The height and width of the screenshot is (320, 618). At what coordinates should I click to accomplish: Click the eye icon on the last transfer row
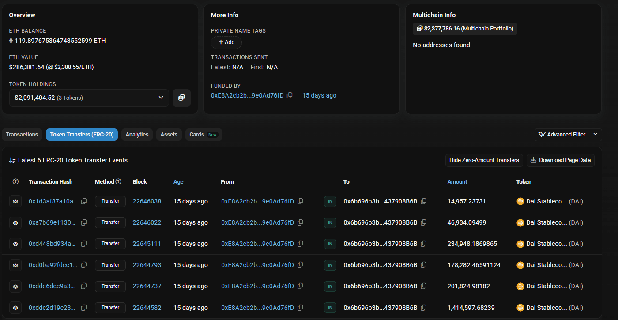point(15,307)
